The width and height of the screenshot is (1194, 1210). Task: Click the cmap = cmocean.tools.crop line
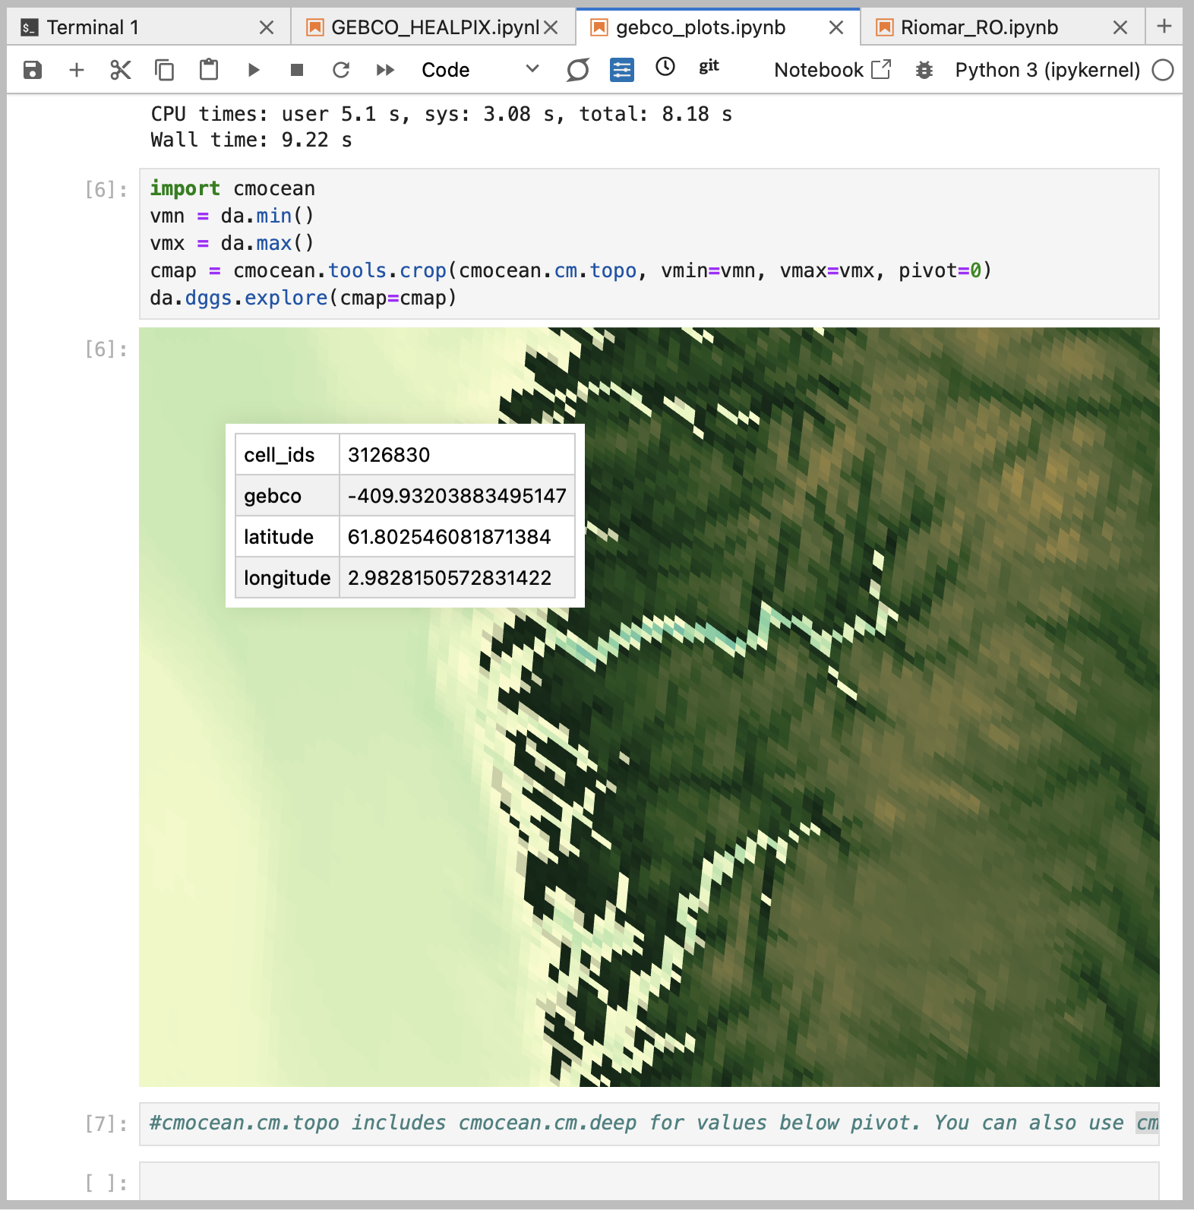[570, 270]
